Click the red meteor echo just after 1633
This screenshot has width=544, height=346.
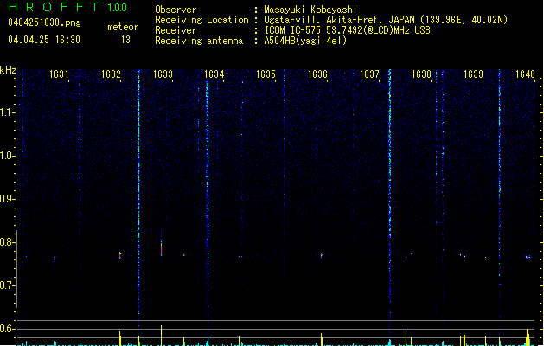162,247
